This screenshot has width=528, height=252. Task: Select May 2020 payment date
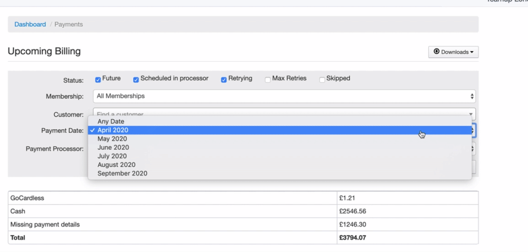(x=112, y=139)
